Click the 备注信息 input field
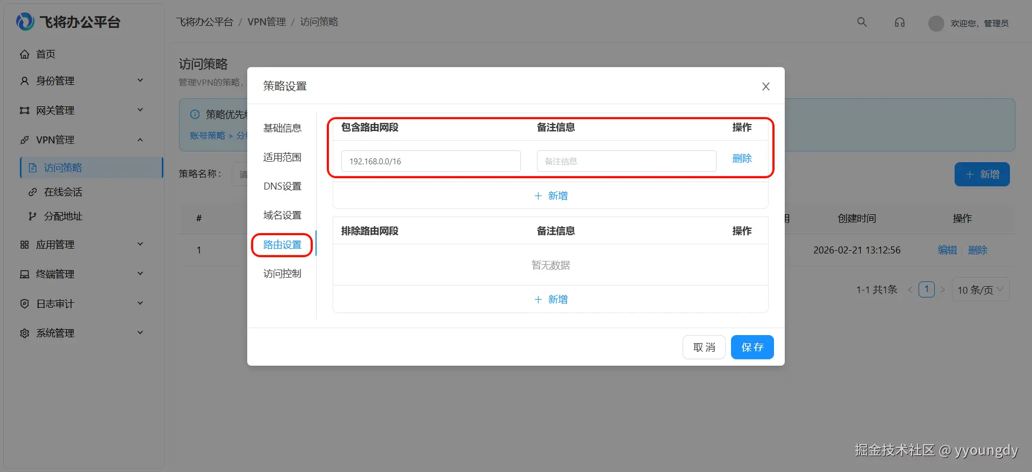Image resolution: width=1032 pixels, height=472 pixels. (x=626, y=161)
